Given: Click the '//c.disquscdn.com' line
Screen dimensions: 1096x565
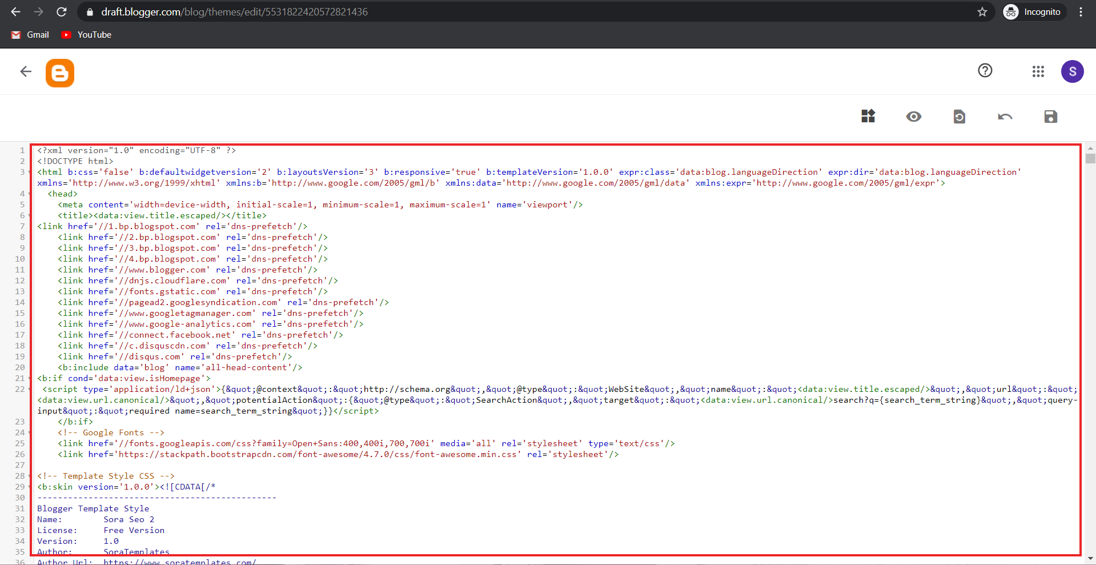Looking at the screenshot, I should pyautogui.click(x=188, y=346).
